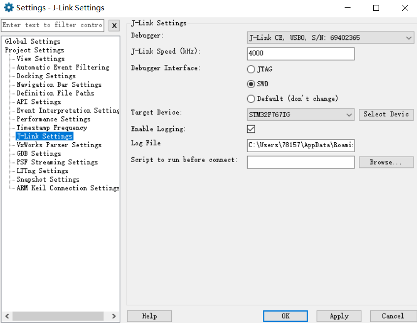The width and height of the screenshot is (417, 323).
Task: Click the Help button
Action: tap(149, 316)
